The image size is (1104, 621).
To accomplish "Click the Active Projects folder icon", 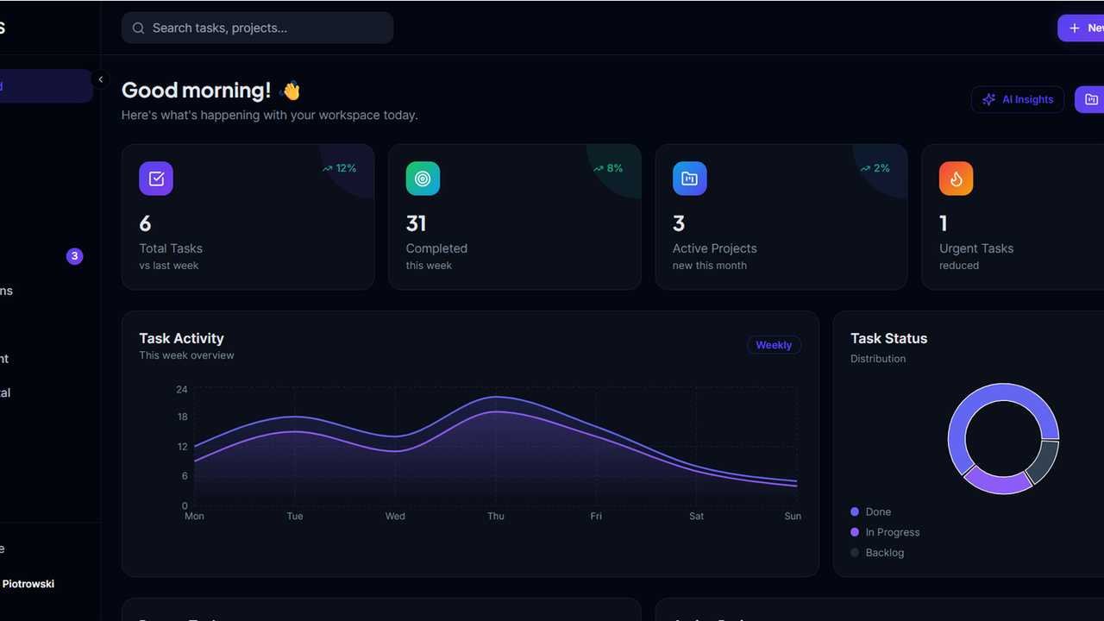I will pyautogui.click(x=690, y=179).
